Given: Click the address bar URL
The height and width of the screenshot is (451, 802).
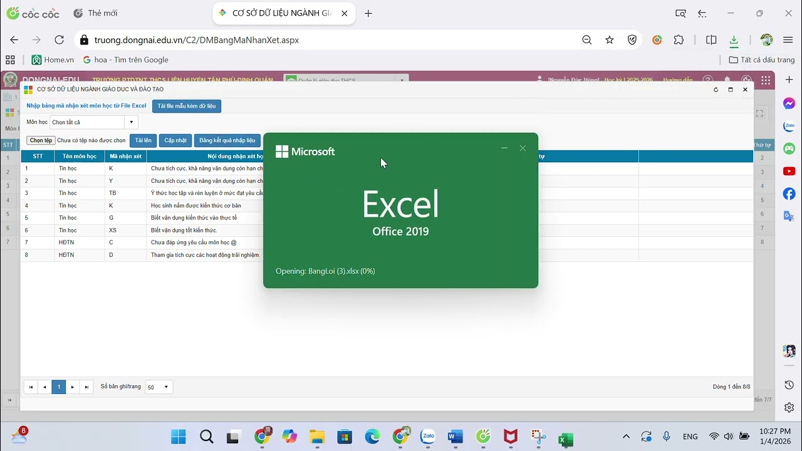Looking at the screenshot, I should click(x=197, y=39).
